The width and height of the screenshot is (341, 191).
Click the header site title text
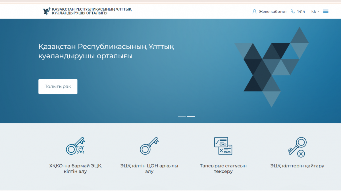click(x=92, y=11)
